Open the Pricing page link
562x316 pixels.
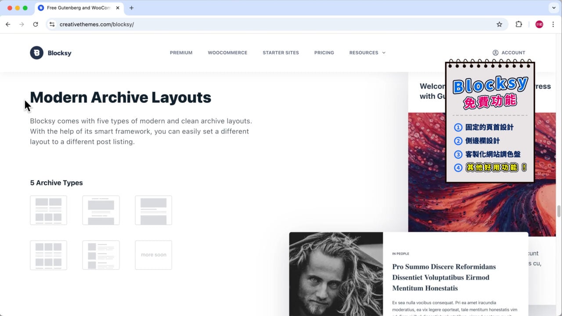coord(324,53)
